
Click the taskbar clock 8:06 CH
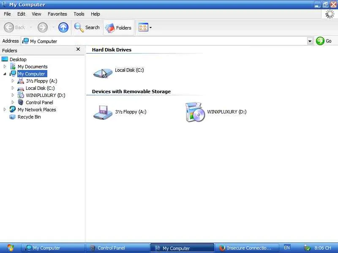tap(322, 248)
